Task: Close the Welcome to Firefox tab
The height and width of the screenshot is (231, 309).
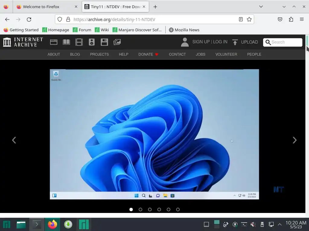Action: coord(76,7)
